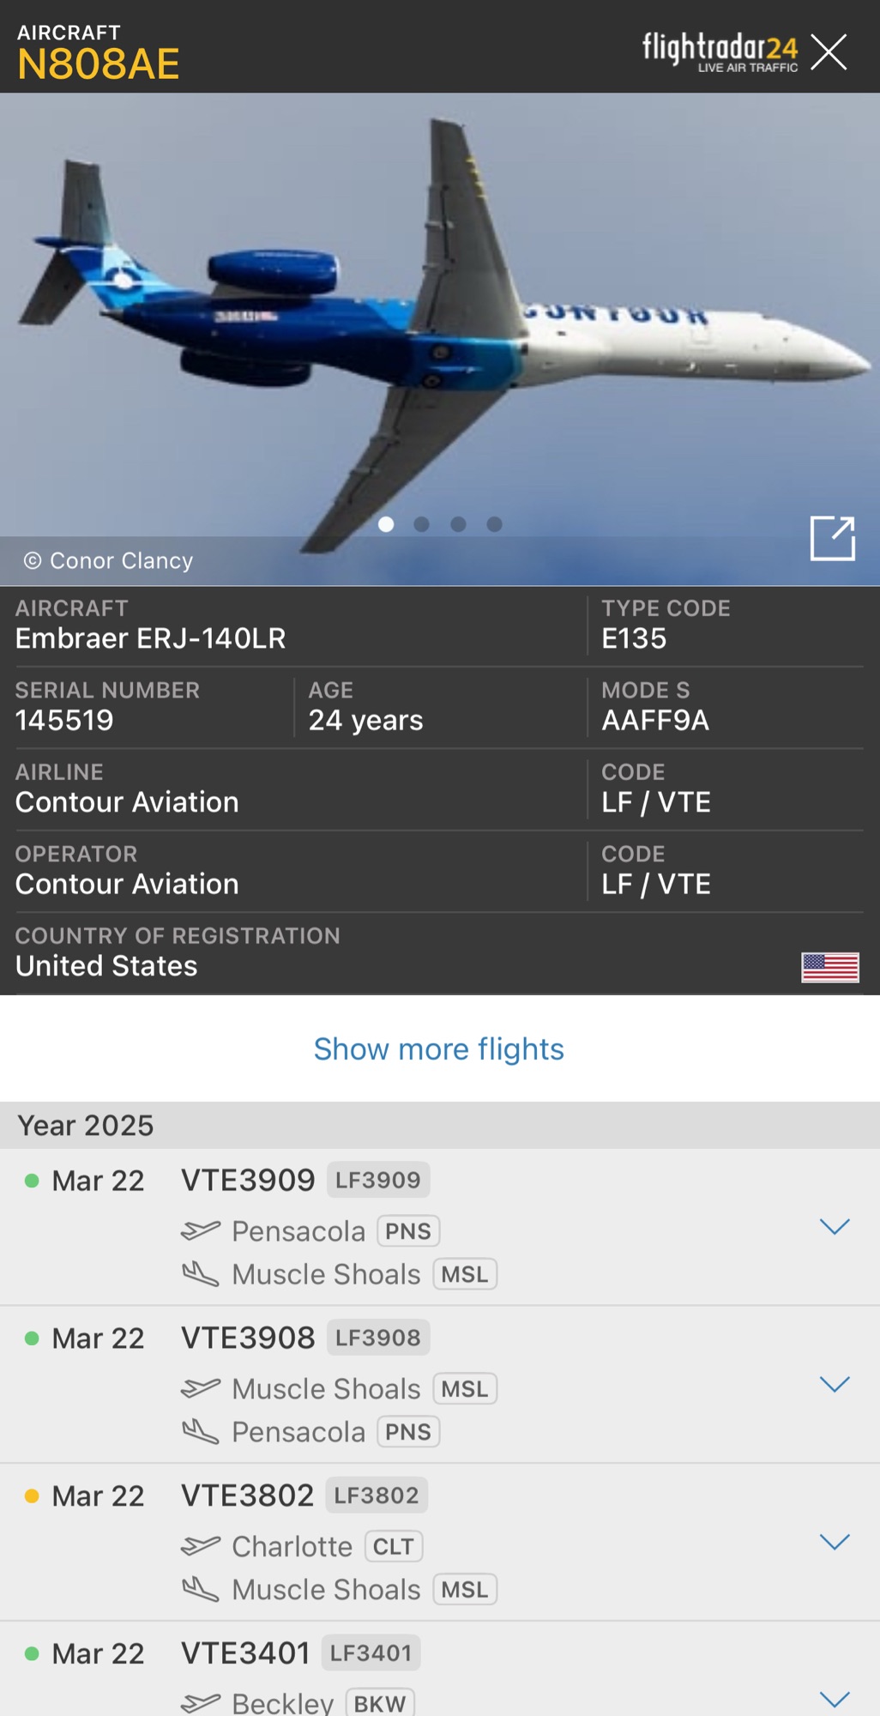Expand the VTE3909 flight details
This screenshot has width=880, height=1716.
click(834, 1227)
